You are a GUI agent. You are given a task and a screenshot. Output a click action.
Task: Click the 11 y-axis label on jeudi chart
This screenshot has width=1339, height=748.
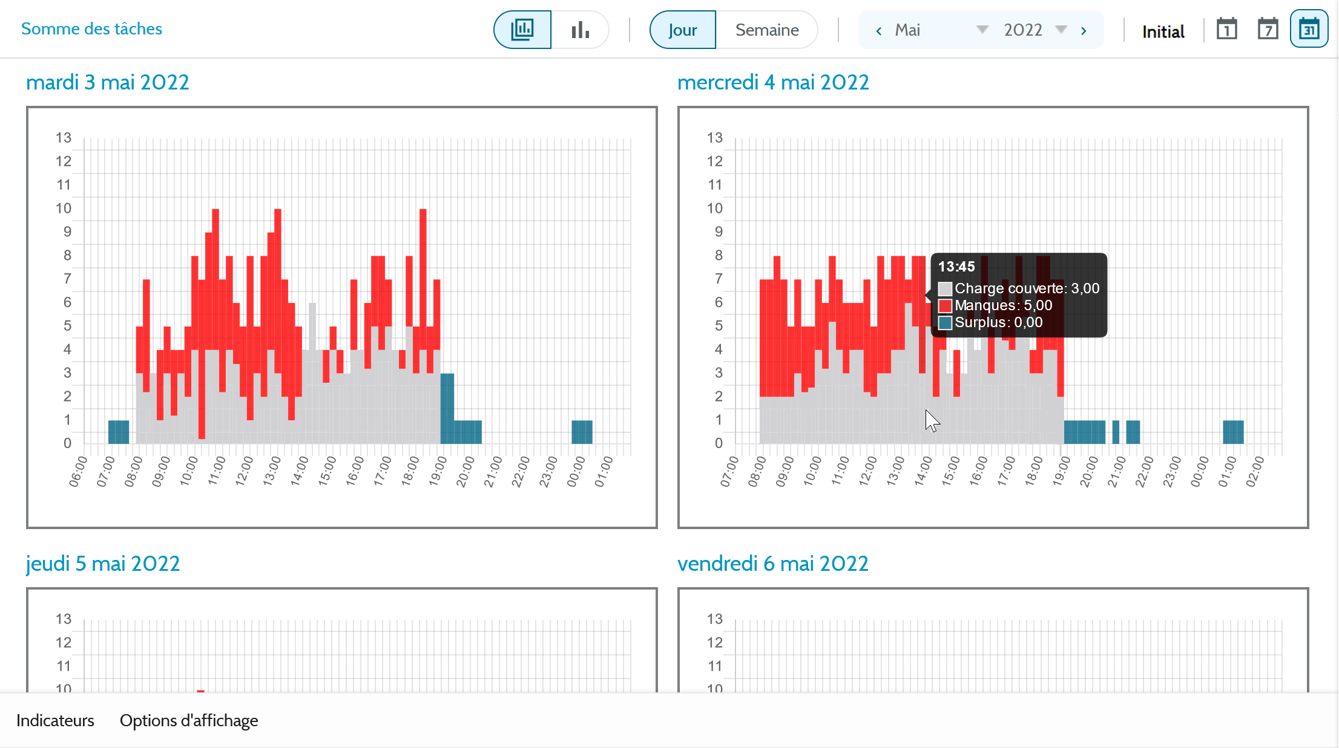tap(64, 666)
